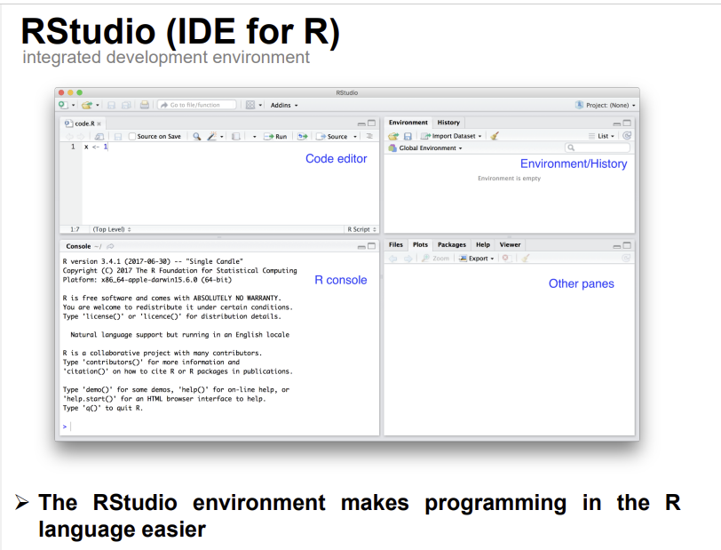721x550 pixels.
Task: Click the Source button
Action: coord(331,136)
